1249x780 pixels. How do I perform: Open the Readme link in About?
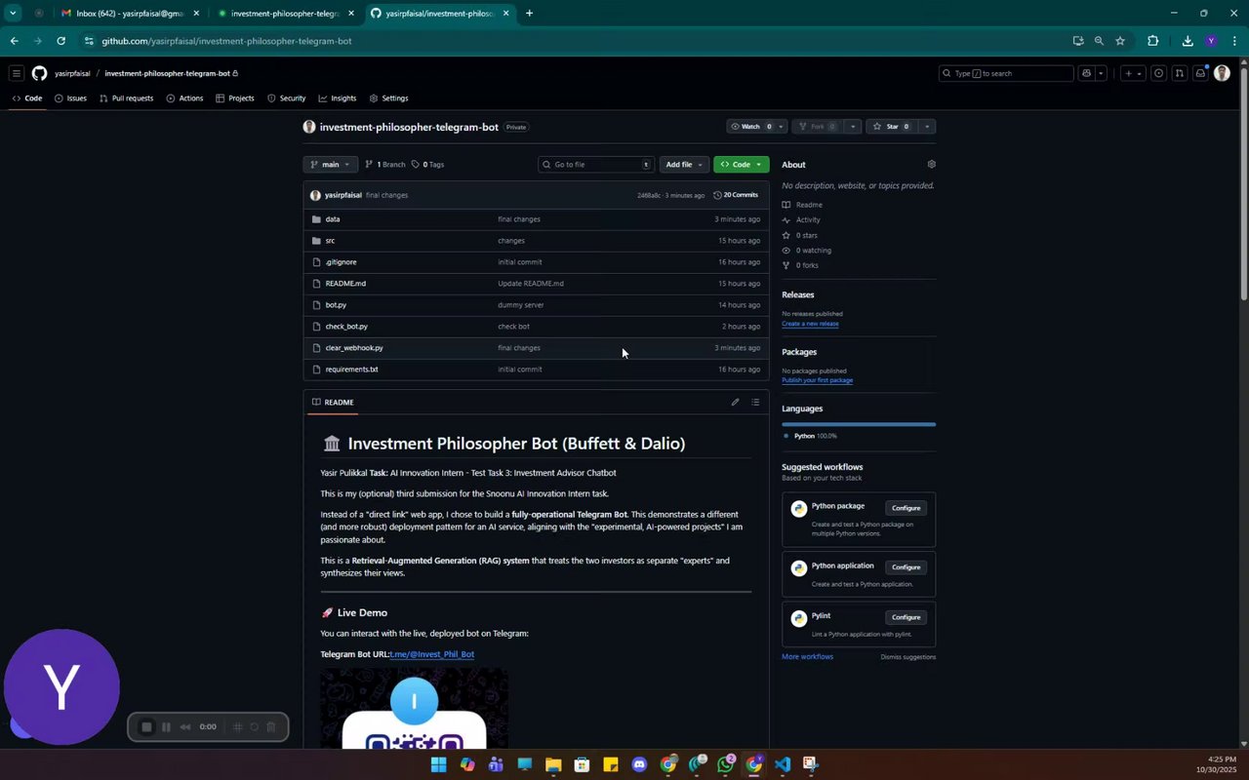point(809,205)
